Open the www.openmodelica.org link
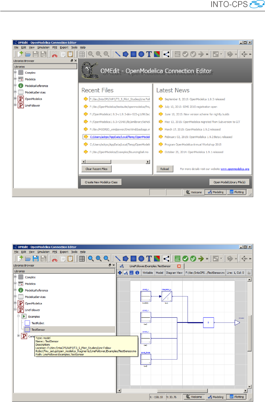This screenshot has height=402, width=265. 235,169
